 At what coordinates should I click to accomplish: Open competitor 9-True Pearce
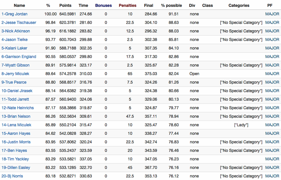click(x=14, y=82)
